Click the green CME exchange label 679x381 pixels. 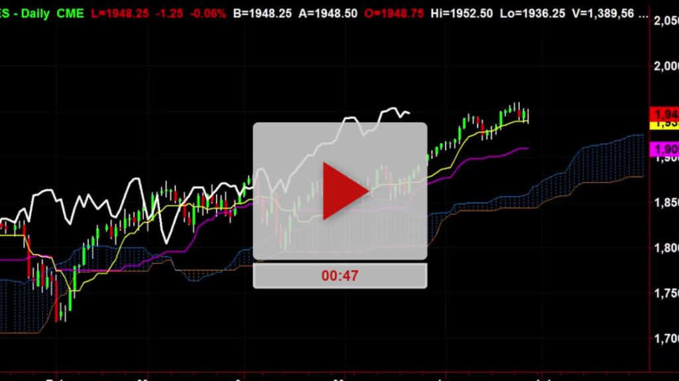(71, 14)
